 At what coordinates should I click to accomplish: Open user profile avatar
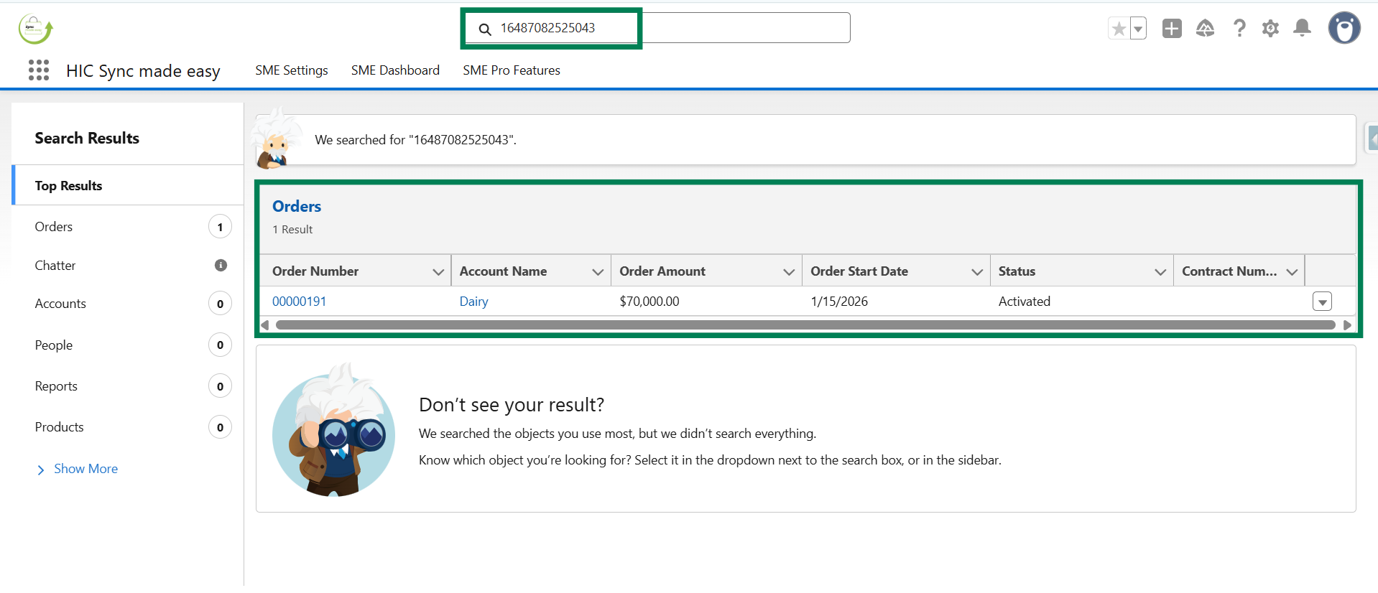[x=1344, y=28]
